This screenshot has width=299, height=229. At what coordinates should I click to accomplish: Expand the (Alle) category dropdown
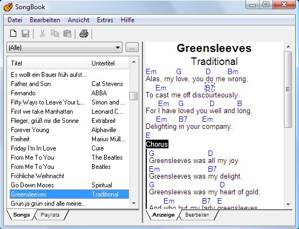64,48
